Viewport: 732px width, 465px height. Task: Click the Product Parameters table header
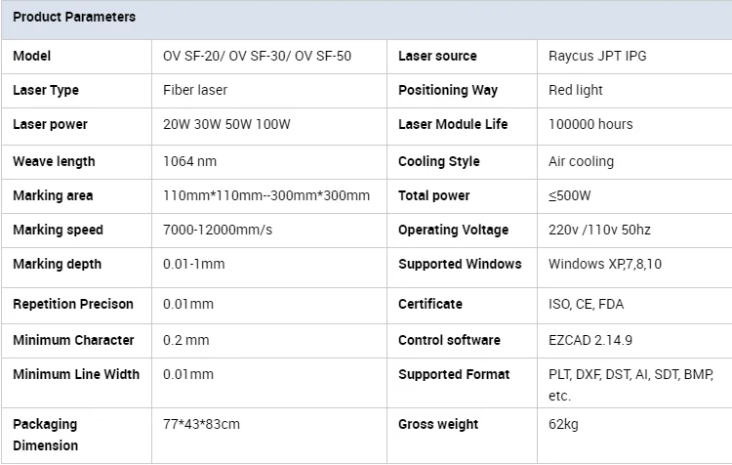coord(74,18)
